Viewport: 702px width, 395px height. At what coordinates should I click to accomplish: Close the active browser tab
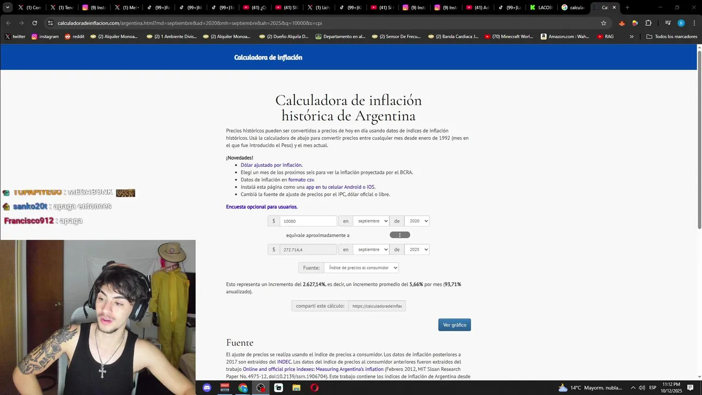(614, 8)
